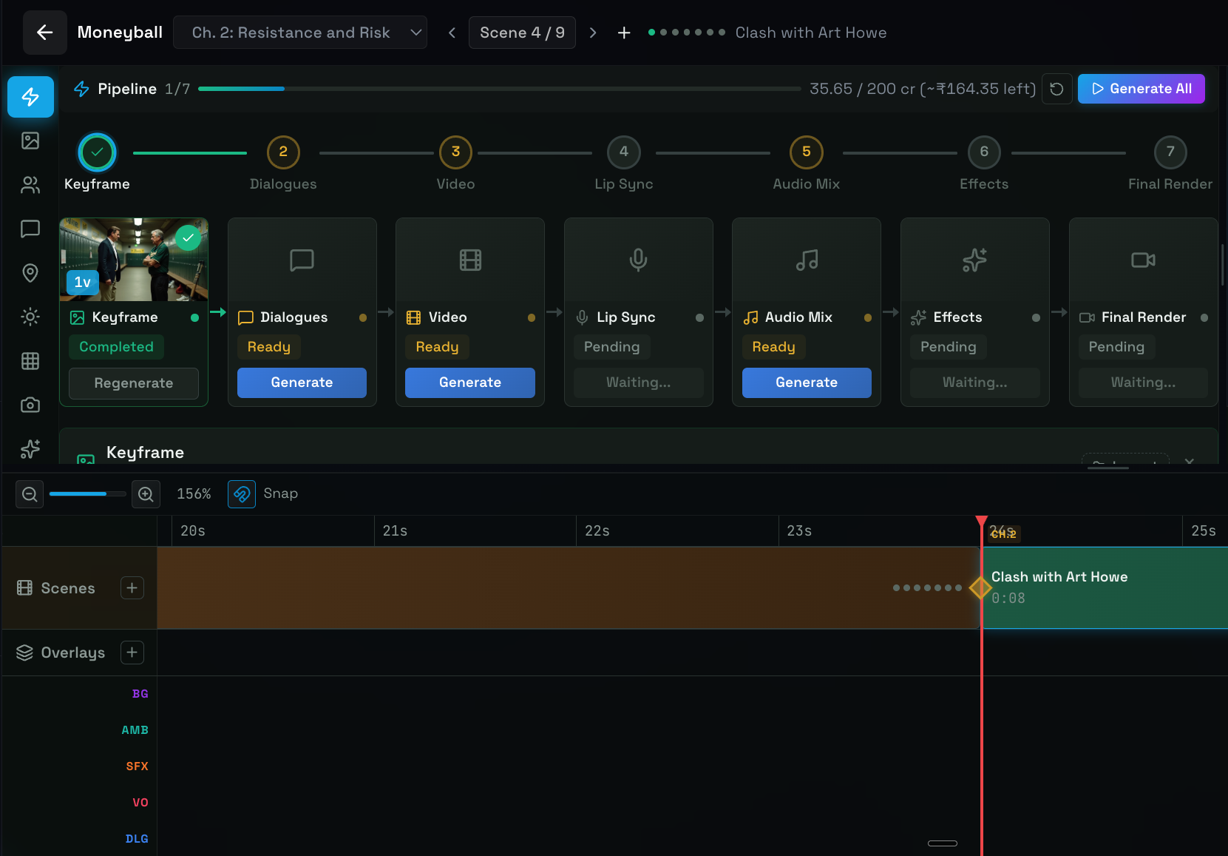1228x856 pixels.
Task: Zoom in the timeline
Action: 146,493
